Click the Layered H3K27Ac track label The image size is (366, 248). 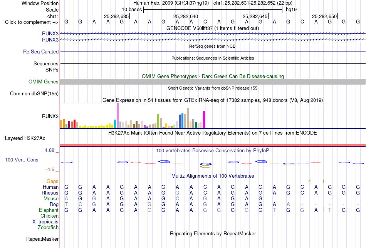pyautogui.click(x=25, y=138)
